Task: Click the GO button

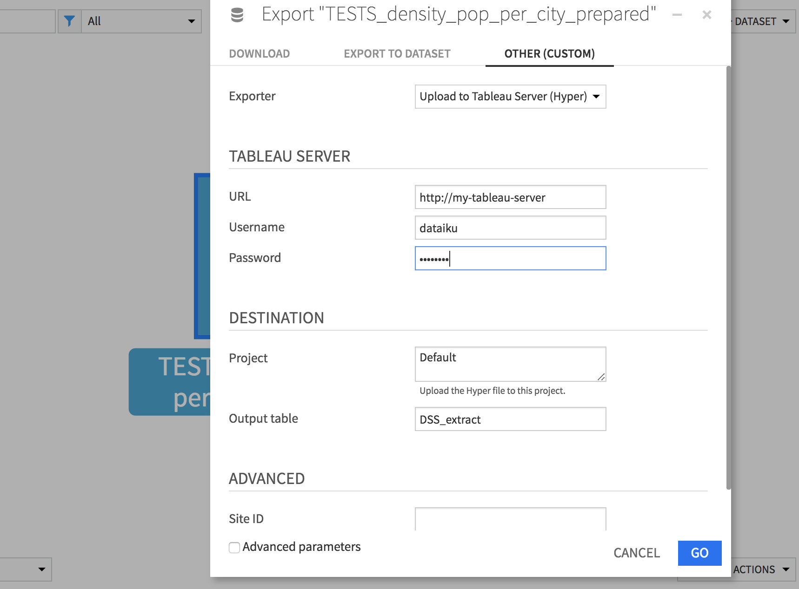Action: coord(699,553)
